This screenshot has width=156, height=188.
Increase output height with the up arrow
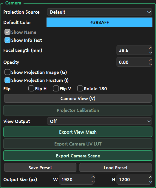pos(150,177)
